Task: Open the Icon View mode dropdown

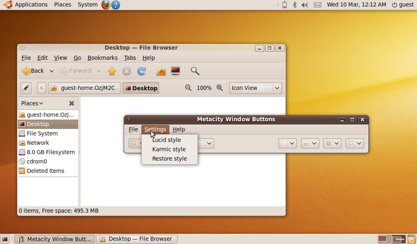Action: click(x=255, y=88)
